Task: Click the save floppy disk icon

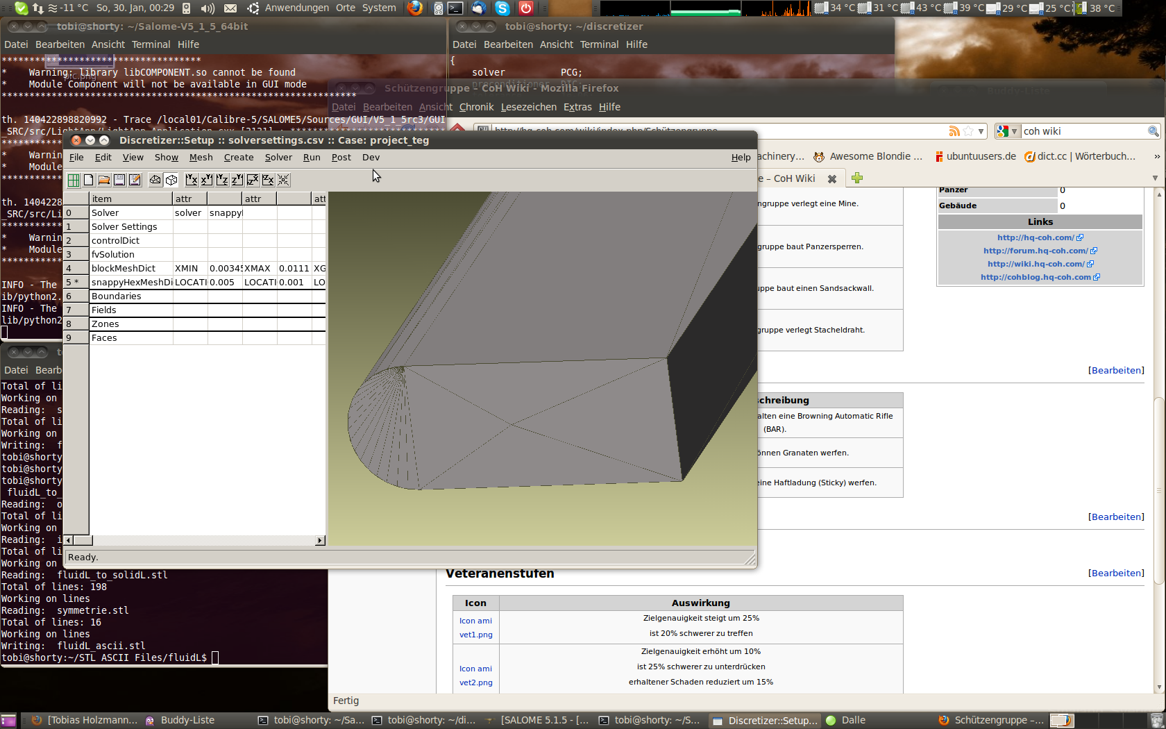Action: coord(119,180)
